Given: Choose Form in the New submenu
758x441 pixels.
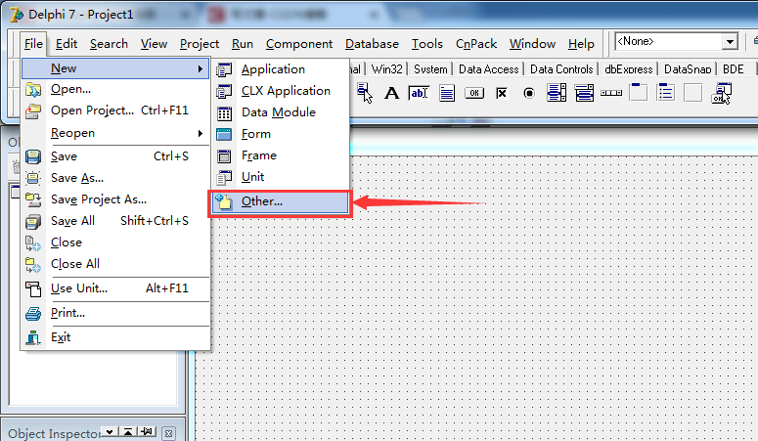Looking at the screenshot, I should [x=281, y=134].
